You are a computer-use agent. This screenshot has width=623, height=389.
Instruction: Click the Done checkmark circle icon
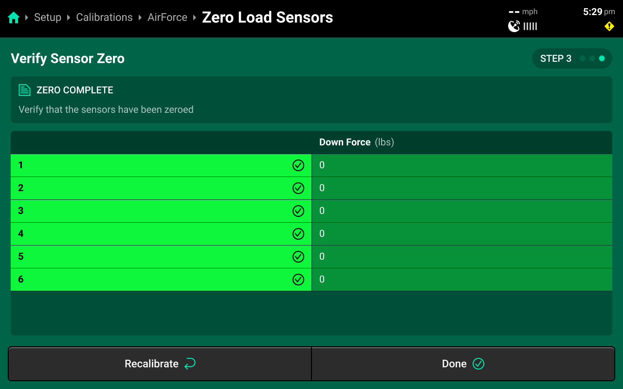(478, 364)
